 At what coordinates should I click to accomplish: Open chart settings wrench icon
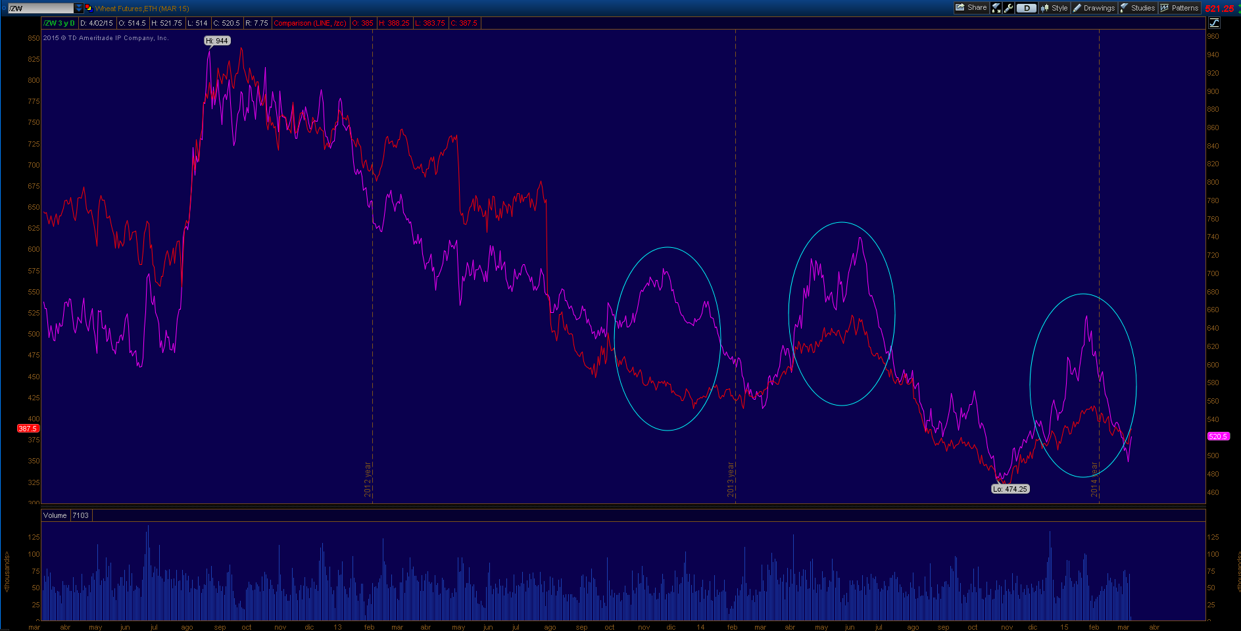pyautogui.click(x=1009, y=8)
